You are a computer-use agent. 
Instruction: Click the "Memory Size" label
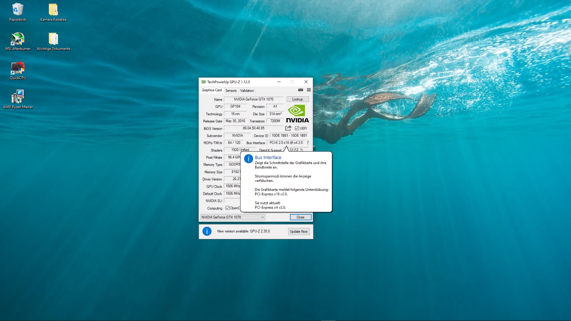pyautogui.click(x=213, y=172)
